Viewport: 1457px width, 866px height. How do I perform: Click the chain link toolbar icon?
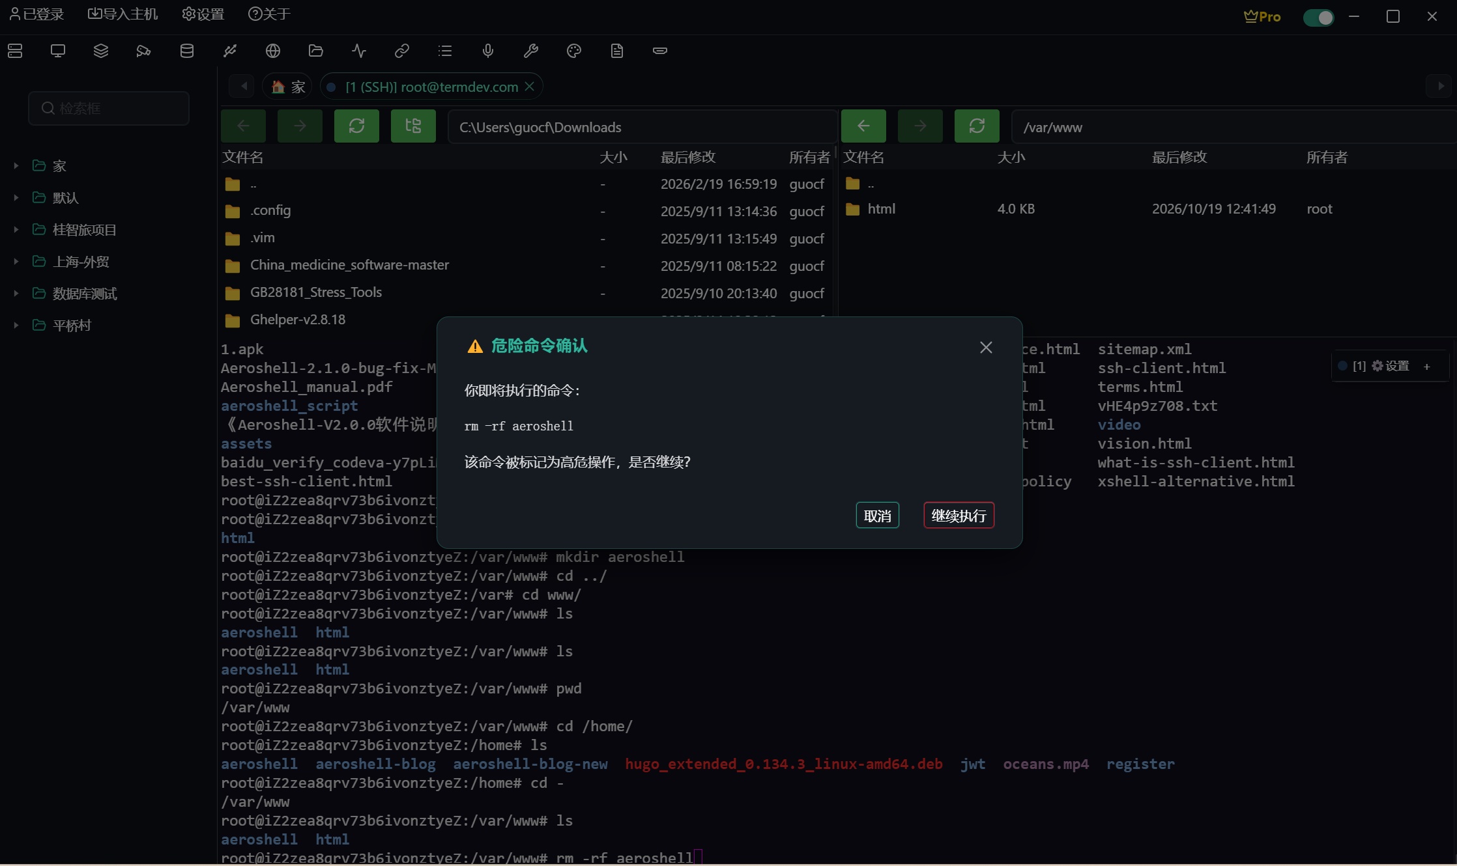coord(402,51)
